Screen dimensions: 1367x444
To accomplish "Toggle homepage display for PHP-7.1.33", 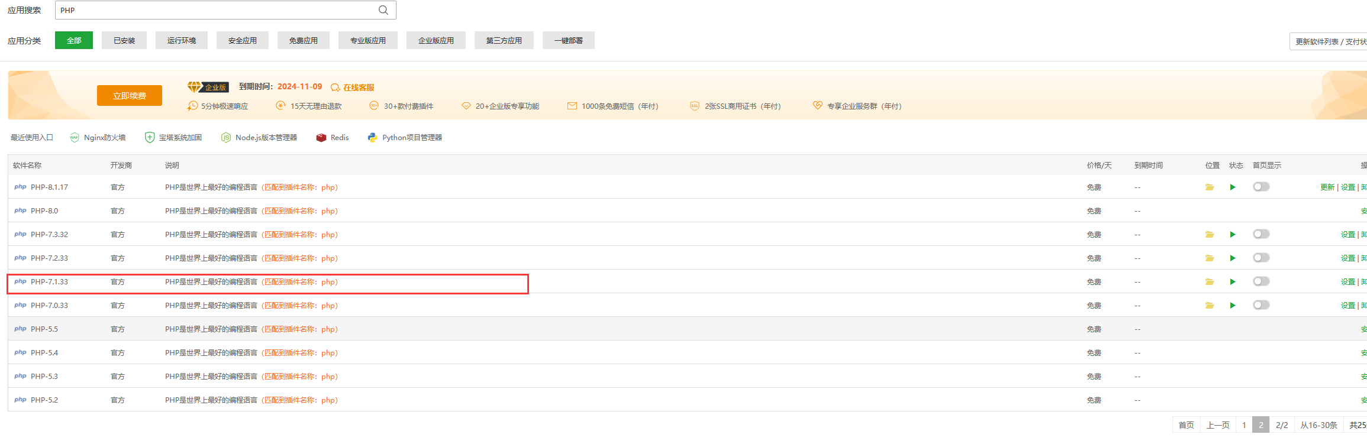I will pyautogui.click(x=1261, y=281).
